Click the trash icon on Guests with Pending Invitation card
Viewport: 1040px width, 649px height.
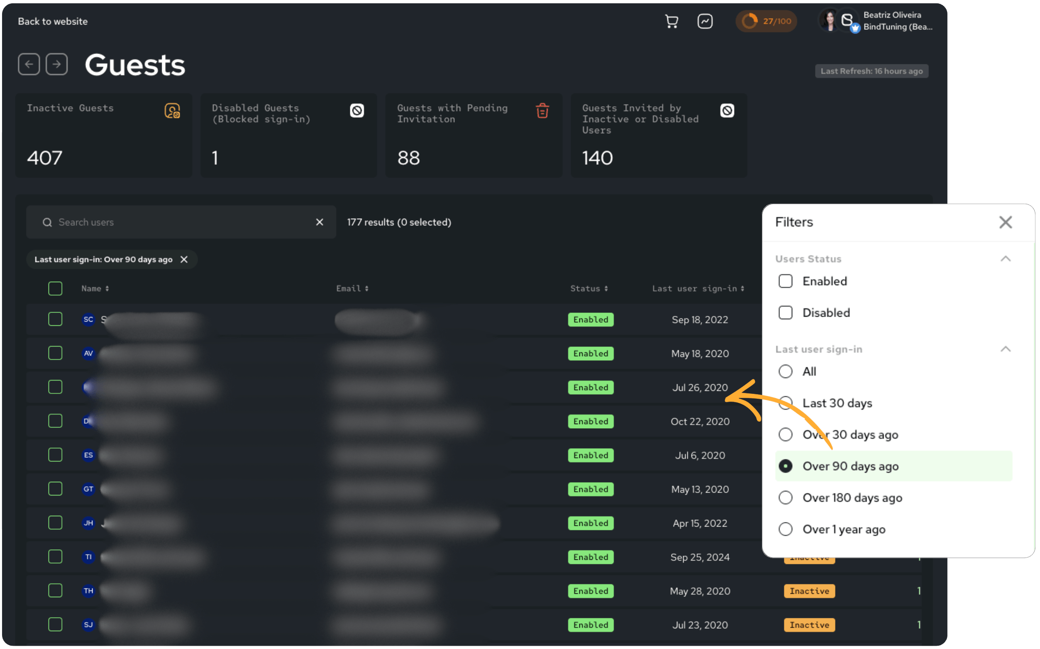tap(542, 111)
